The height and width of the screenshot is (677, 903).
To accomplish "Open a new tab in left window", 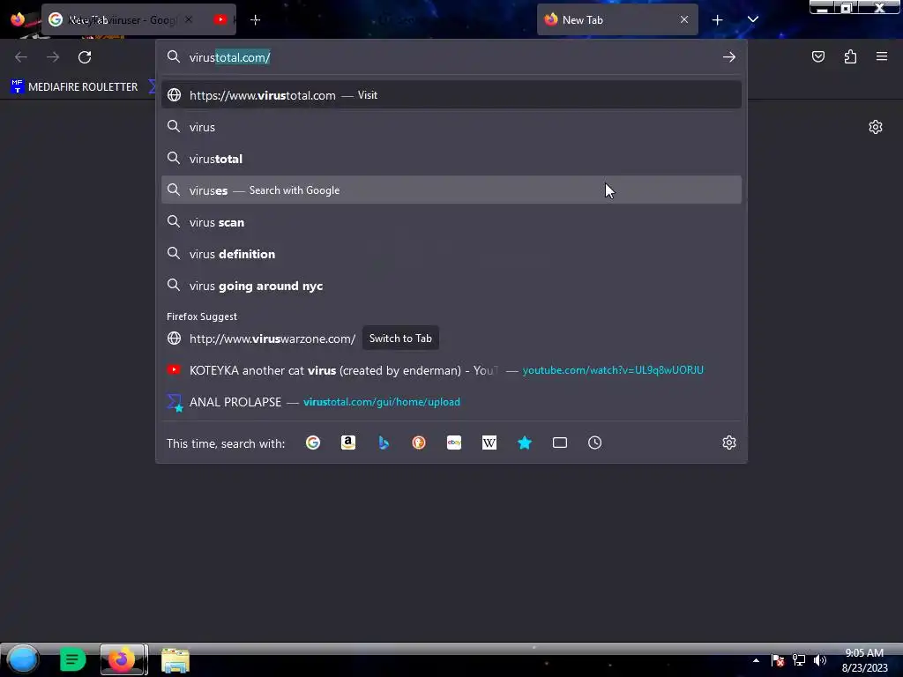I will click(256, 20).
